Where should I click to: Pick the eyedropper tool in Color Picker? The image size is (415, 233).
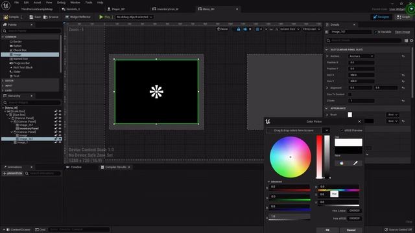click(355, 163)
